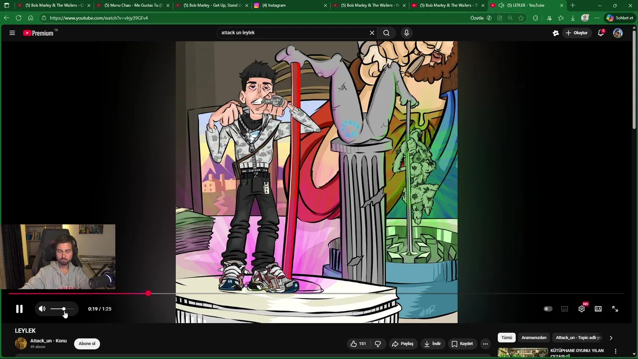
Task: Open tab actions menu icon
Action: [x=6, y=5]
